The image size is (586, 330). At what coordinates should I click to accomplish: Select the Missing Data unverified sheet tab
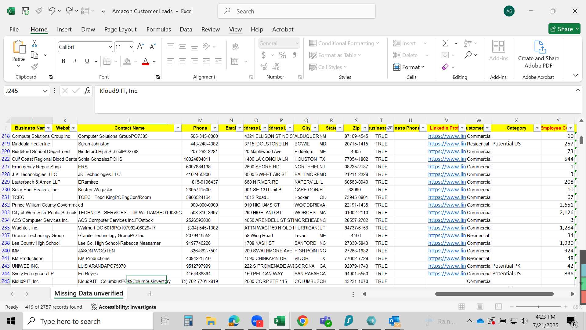point(89,293)
